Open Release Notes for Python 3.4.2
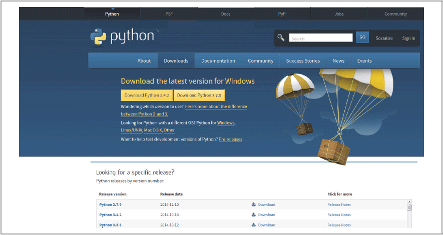The height and width of the screenshot is (235, 443). 339,215
